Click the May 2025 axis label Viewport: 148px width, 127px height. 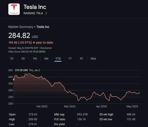(132, 106)
